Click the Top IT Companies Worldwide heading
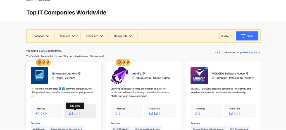Viewport: 286px width, 130px height. [66, 12]
